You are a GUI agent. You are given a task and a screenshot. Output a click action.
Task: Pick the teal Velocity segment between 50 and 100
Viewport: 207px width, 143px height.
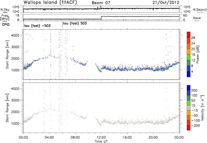189,98
